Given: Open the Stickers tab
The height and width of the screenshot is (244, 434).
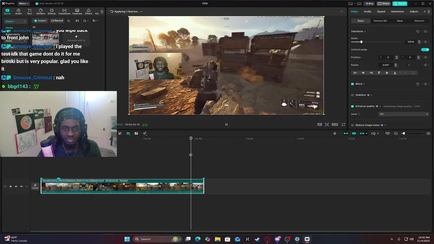Looking at the screenshot, I should pos(41,12).
